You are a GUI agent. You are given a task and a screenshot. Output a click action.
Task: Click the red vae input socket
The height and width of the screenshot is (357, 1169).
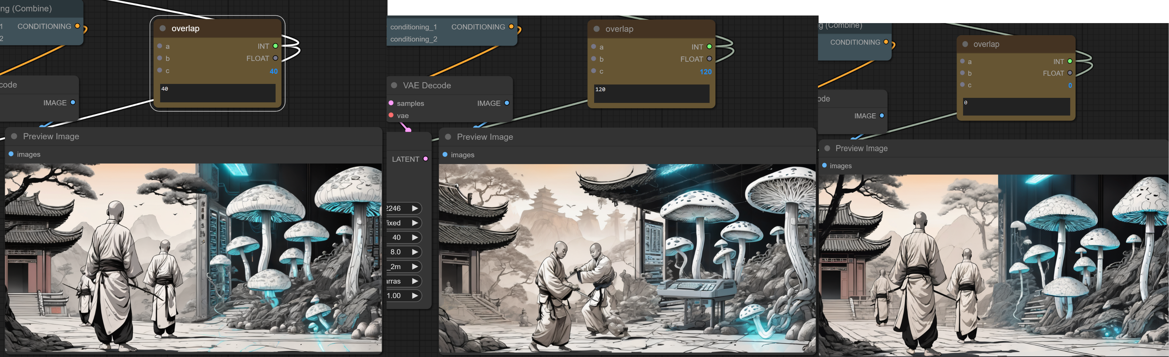[391, 115]
